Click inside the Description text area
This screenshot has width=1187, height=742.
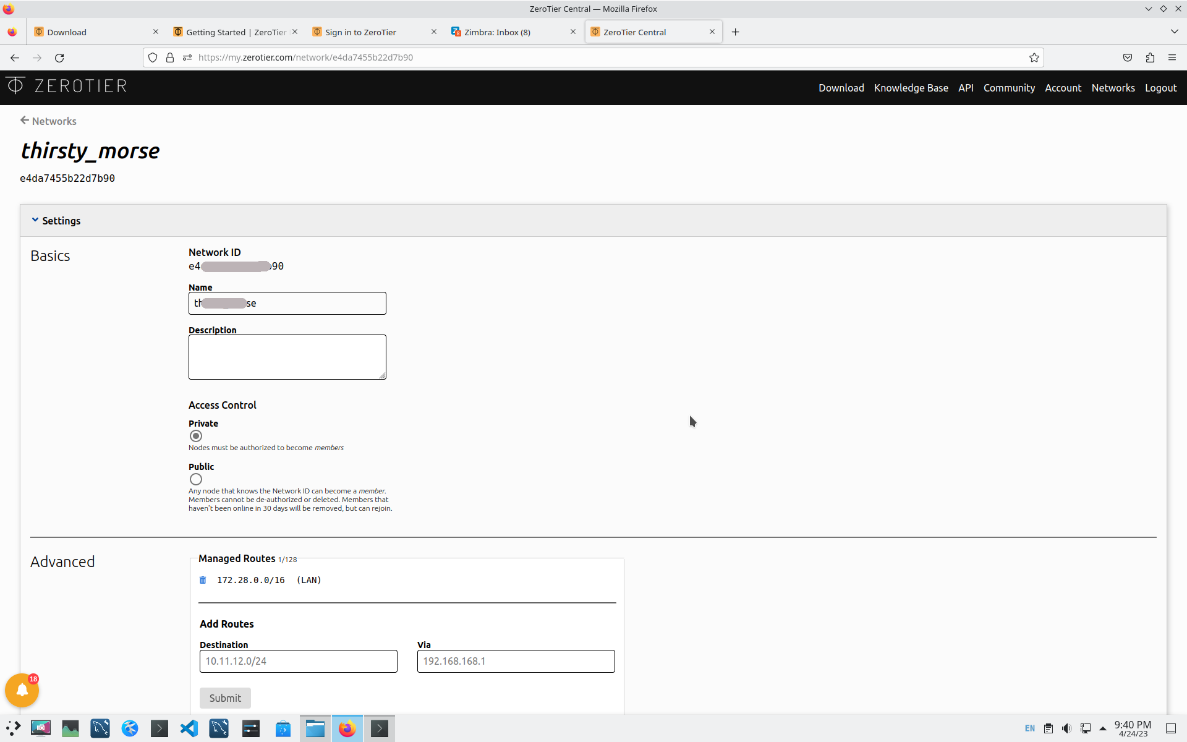pos(287,357)
